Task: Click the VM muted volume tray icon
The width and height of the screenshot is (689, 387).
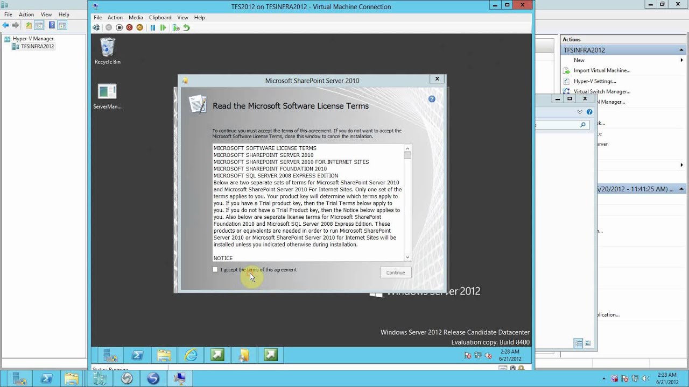Action: 488,355
